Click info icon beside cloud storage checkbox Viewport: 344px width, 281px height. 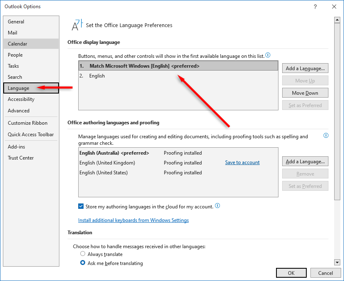click(217, 206)
